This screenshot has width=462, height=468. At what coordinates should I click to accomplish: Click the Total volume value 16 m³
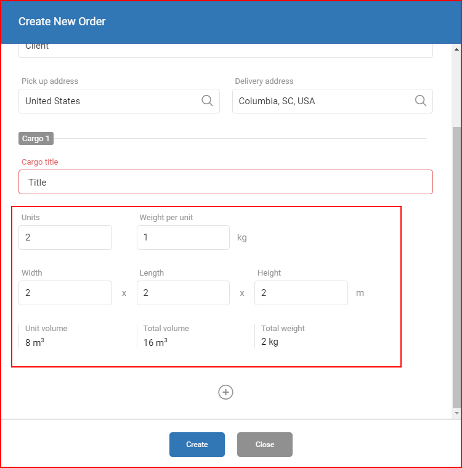pos(155,342)
